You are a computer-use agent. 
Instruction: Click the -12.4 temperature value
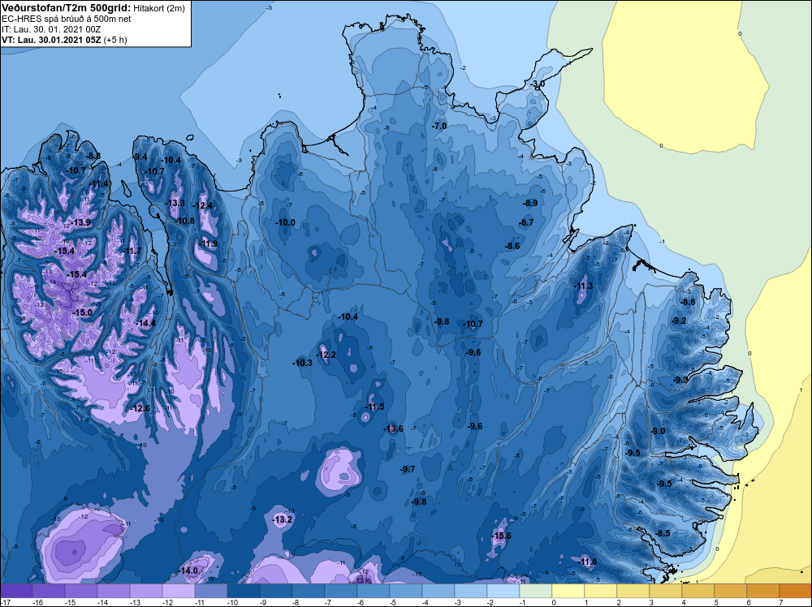pyautogui.click(x=203, y=205)
